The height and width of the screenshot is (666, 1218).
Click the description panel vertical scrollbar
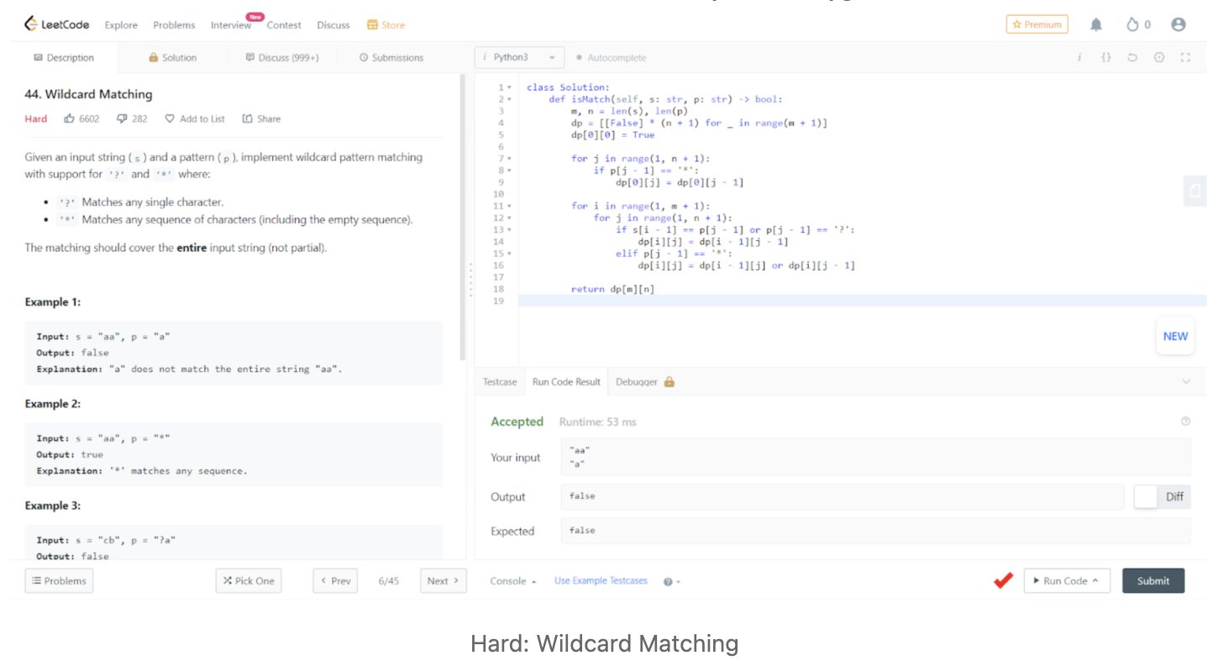coord(461,218)
